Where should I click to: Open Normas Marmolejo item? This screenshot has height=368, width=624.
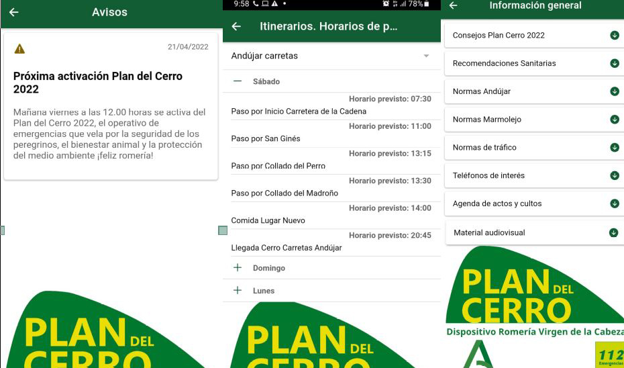pos(535,120)
